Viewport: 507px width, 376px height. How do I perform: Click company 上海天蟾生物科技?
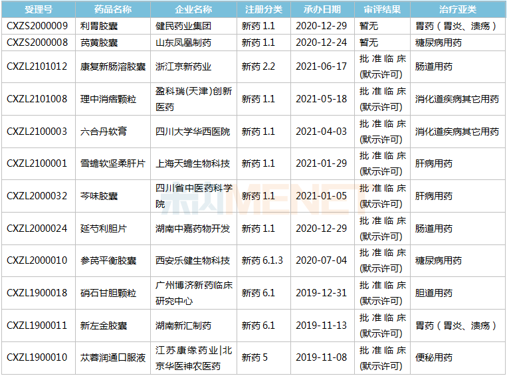193,163
